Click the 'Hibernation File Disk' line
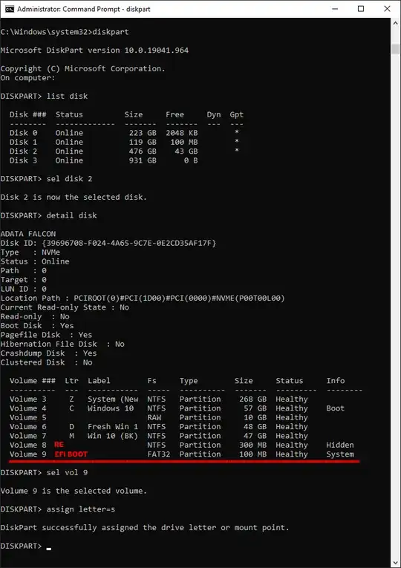This screenshot has height=568, width=401. 62,344
